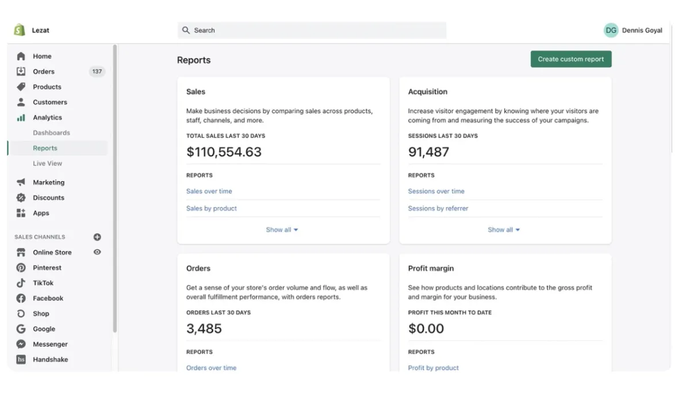Screen dimensions: 690x406
Task: Click the Marketing megaphone icon
Action: click(x=21, y=183)
